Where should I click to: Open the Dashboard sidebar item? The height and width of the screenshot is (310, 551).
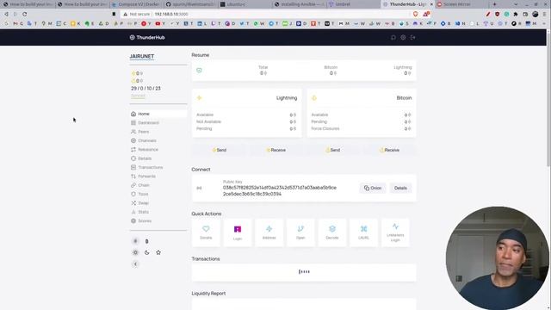[x=158, y=122]
